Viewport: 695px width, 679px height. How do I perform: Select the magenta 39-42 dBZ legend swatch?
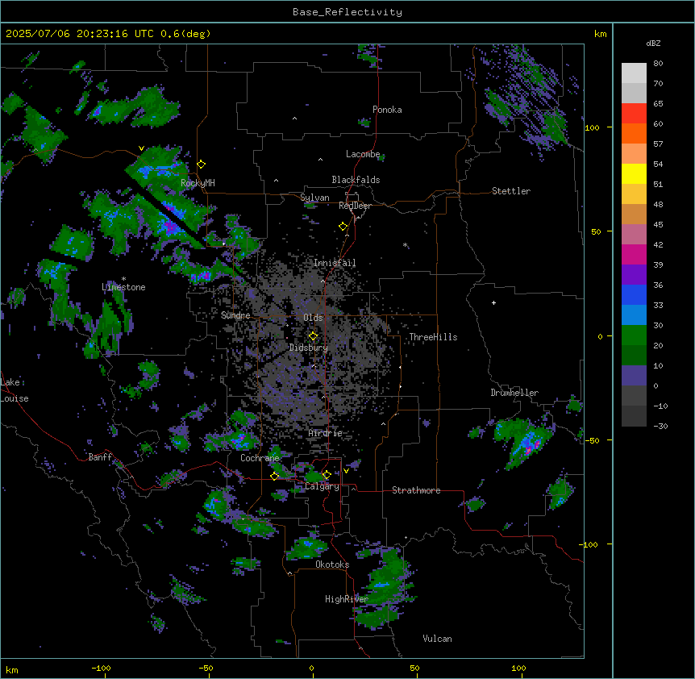point(634,254)
